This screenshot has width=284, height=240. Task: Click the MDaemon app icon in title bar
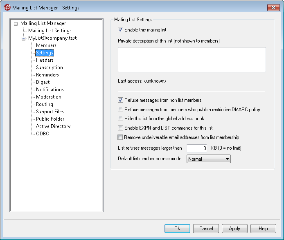click(7, 8)
